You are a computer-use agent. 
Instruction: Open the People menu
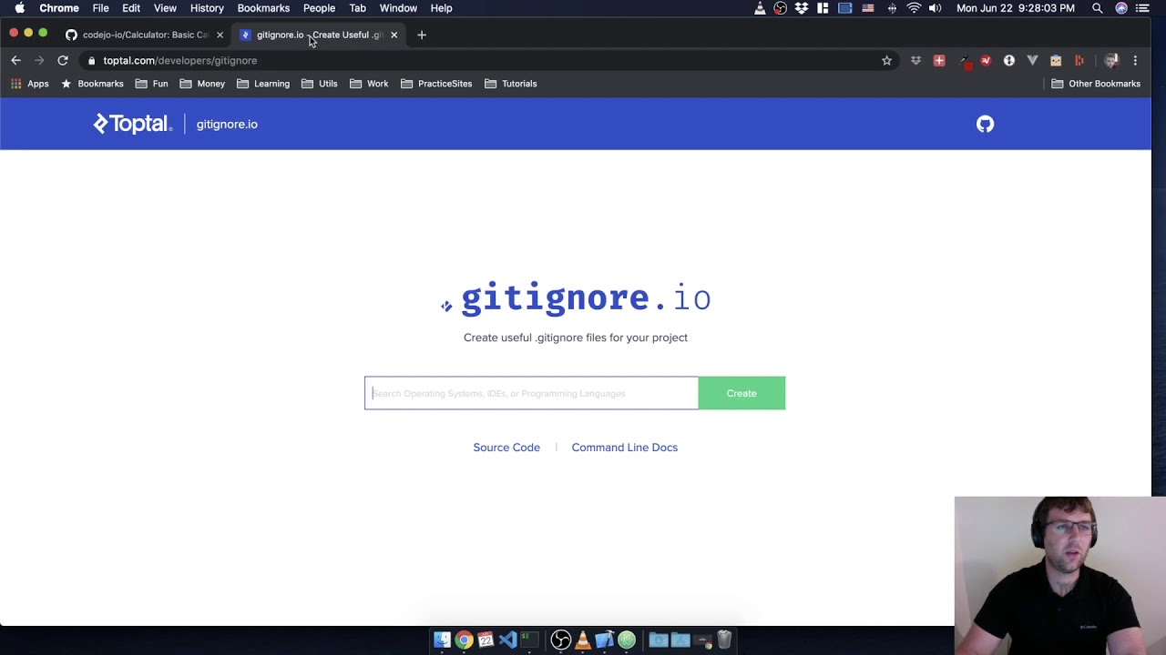point(319,8)
